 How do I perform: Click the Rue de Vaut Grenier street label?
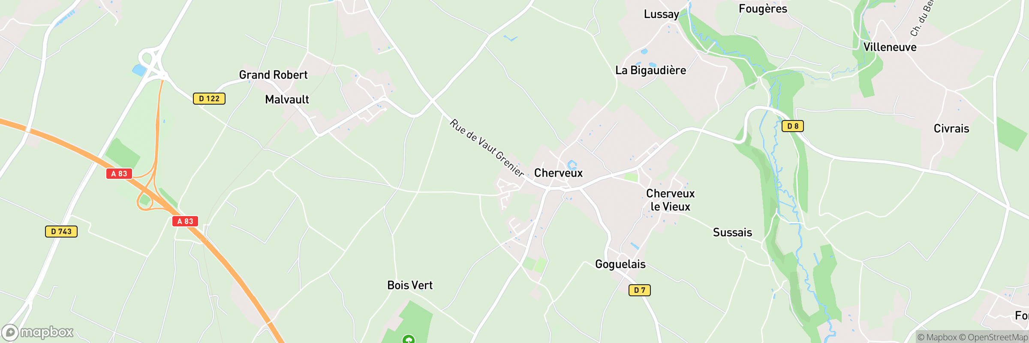(487, 148)
